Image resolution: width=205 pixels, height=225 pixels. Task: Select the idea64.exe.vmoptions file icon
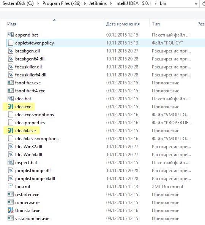pos(11,139)
